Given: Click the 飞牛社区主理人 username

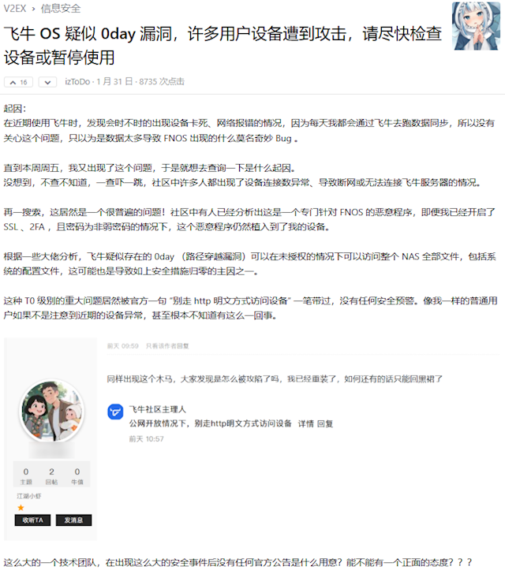Looking at the screenshot, I should click(157, 410).
